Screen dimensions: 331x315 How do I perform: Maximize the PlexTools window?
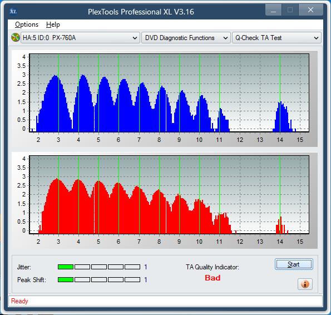(290, 10)
